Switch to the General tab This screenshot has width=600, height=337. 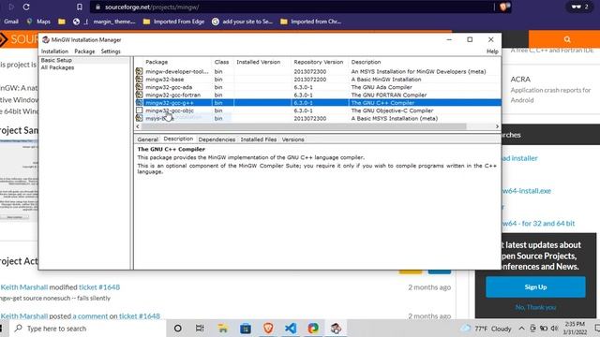point(148,139)
